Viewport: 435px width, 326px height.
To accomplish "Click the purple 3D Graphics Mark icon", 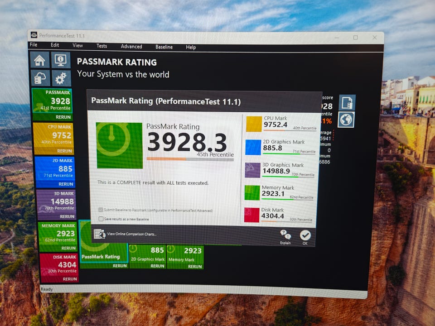I will (252, 170).
